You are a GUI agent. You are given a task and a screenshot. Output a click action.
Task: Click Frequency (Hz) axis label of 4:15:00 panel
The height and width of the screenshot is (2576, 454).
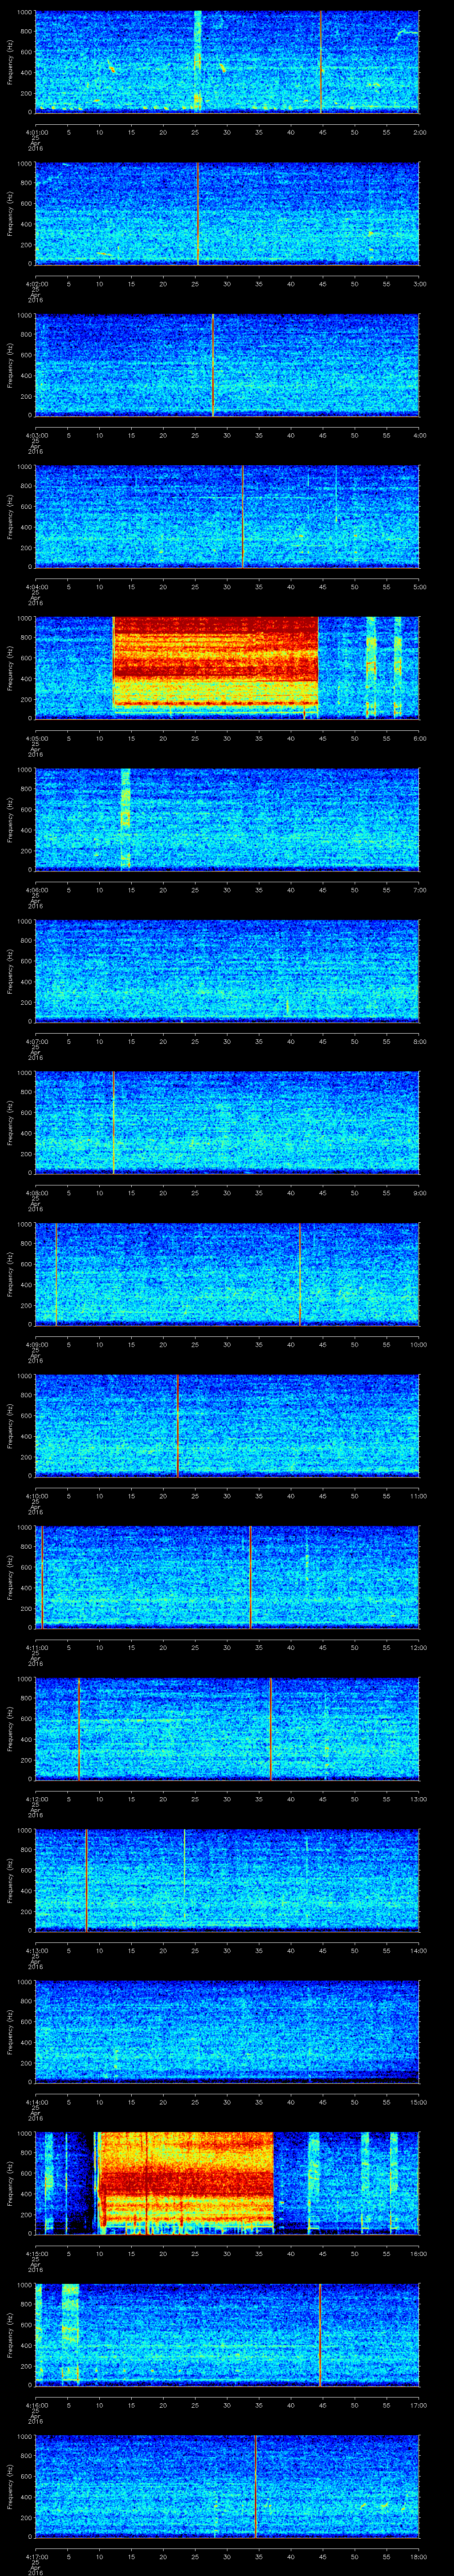(x=11, y=2182)
